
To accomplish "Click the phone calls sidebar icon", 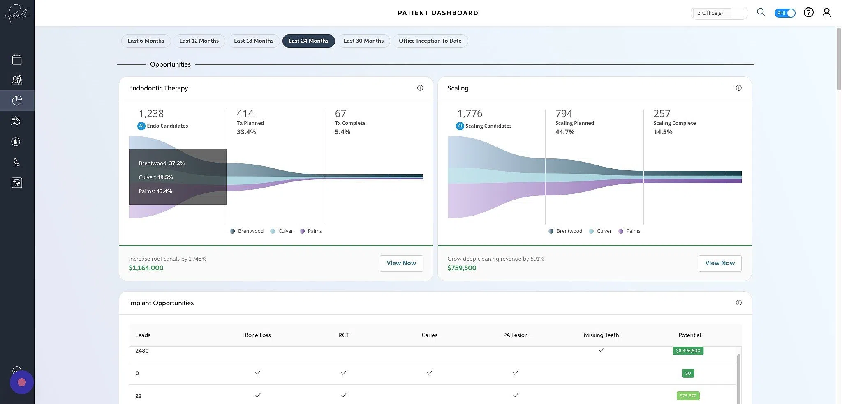I will (x=16, y=162).
